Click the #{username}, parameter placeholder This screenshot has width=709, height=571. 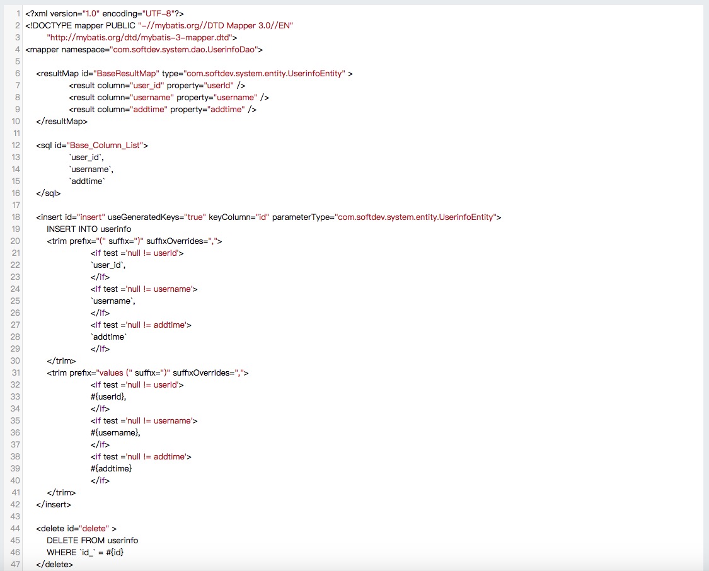tap(115, 432)
